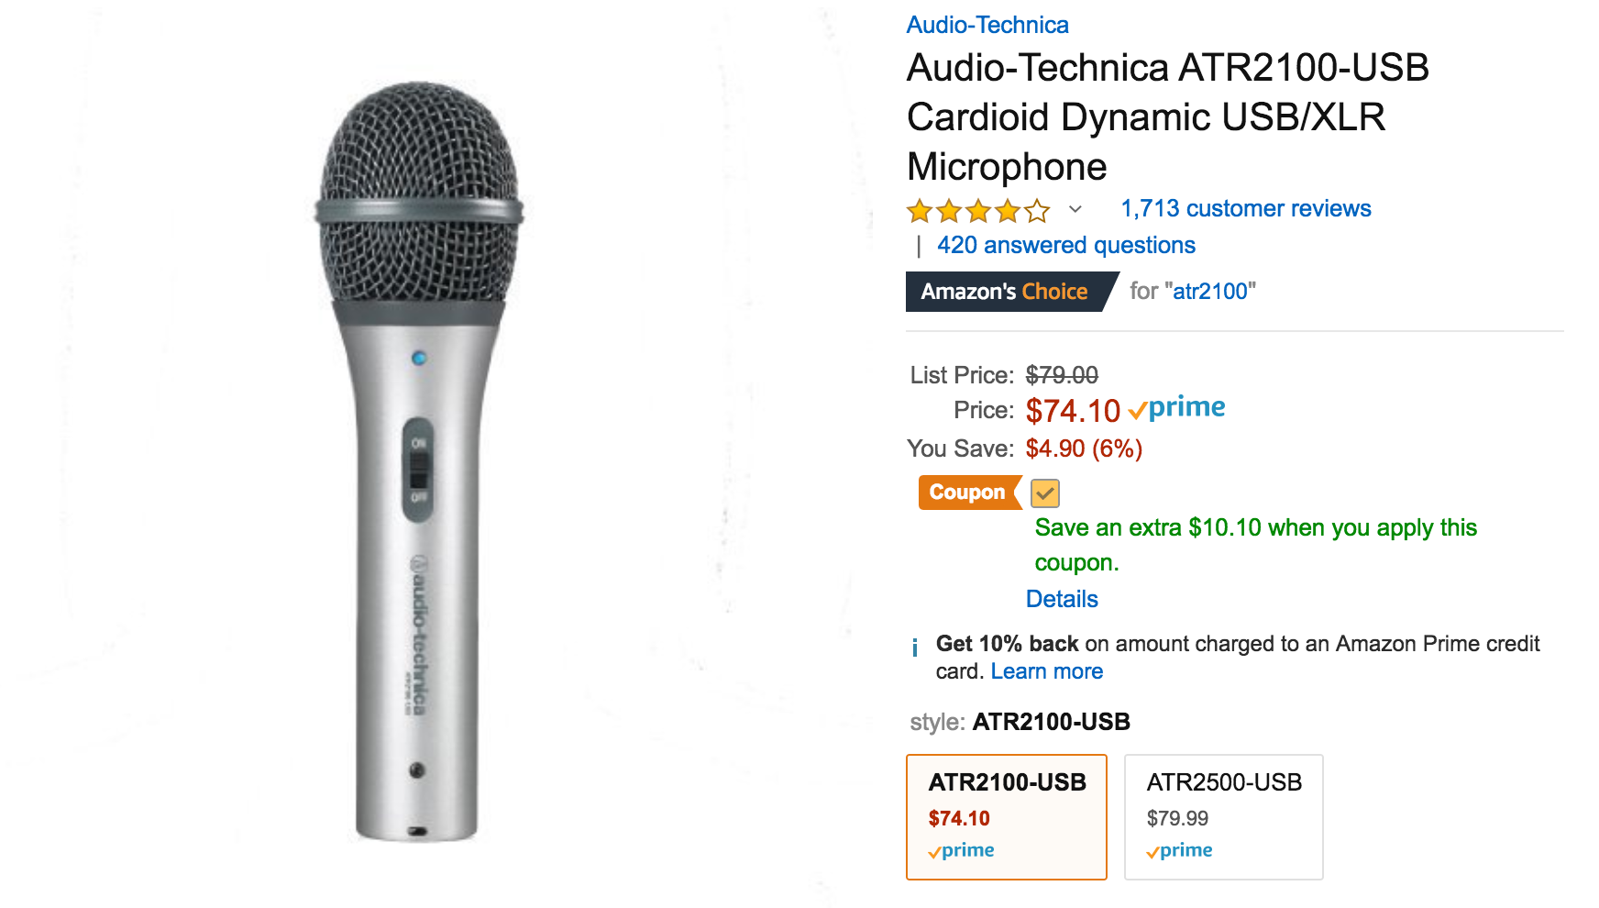
Task: Open the 1,713 customer reviews link
Action: (x=1246, y=209)
